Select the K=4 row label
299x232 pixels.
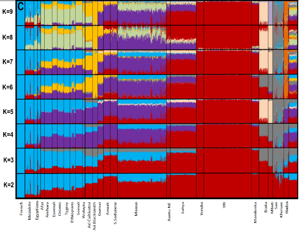pyautogui.click(x=8, y=134)
